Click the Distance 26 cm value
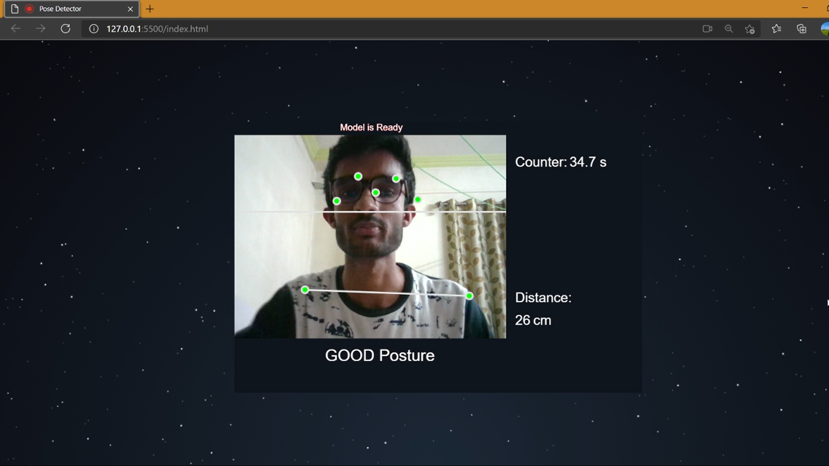This screenshot has width=829, height=466. (x=533, y=320)
